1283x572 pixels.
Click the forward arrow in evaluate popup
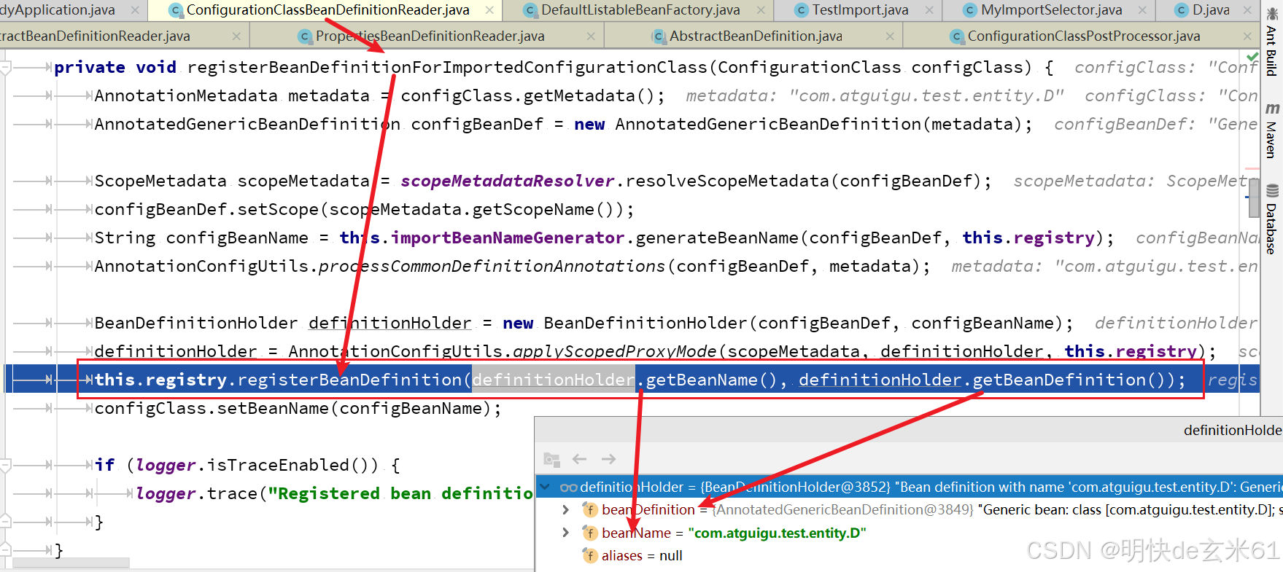pyautogui.click(x=608, y=459)
